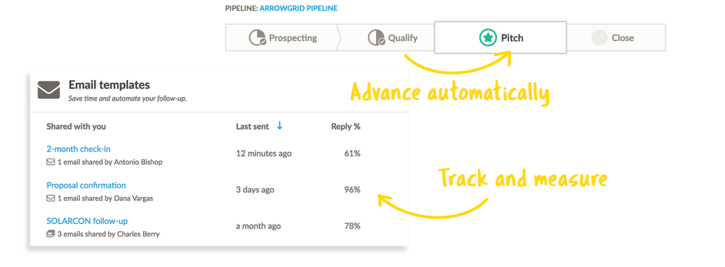Select the Prospecting pipeline stage
725x267 pixels.
click(x=283, y=38)
